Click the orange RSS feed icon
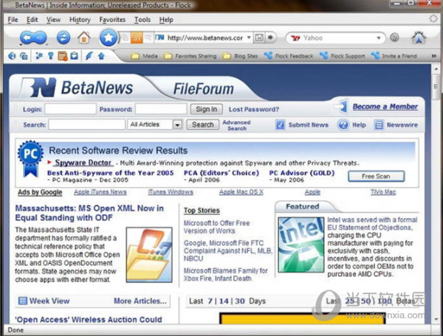443x336 pixels. 137,38
